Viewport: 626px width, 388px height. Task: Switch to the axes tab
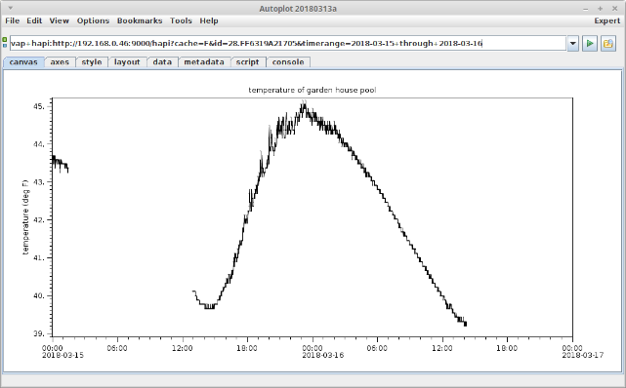pos(60,62)
